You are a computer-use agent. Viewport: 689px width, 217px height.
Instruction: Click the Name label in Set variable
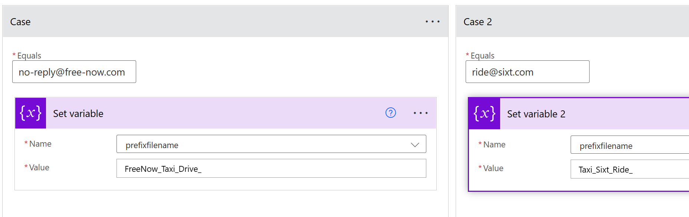pyautogui.click(x=40, y=144)
